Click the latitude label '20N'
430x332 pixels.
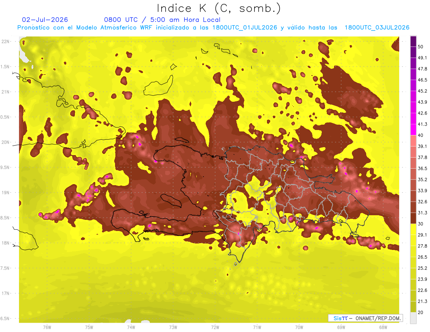point(6,142)
